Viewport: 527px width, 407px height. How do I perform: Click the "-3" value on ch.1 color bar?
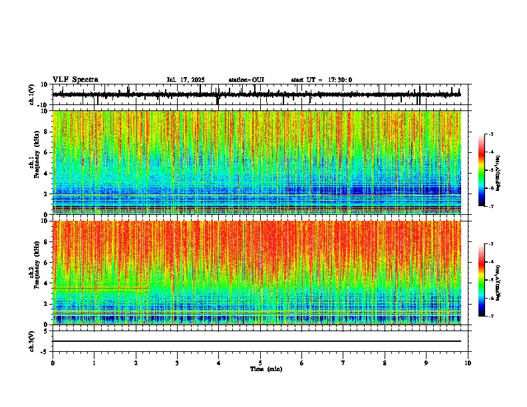(491, 134)
